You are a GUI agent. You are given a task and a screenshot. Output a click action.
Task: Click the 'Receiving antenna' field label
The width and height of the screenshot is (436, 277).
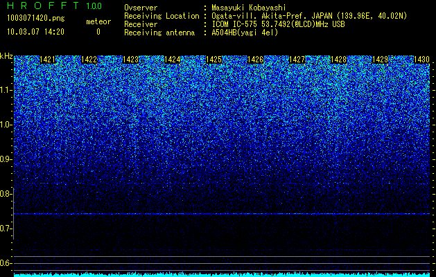[159, 33]
